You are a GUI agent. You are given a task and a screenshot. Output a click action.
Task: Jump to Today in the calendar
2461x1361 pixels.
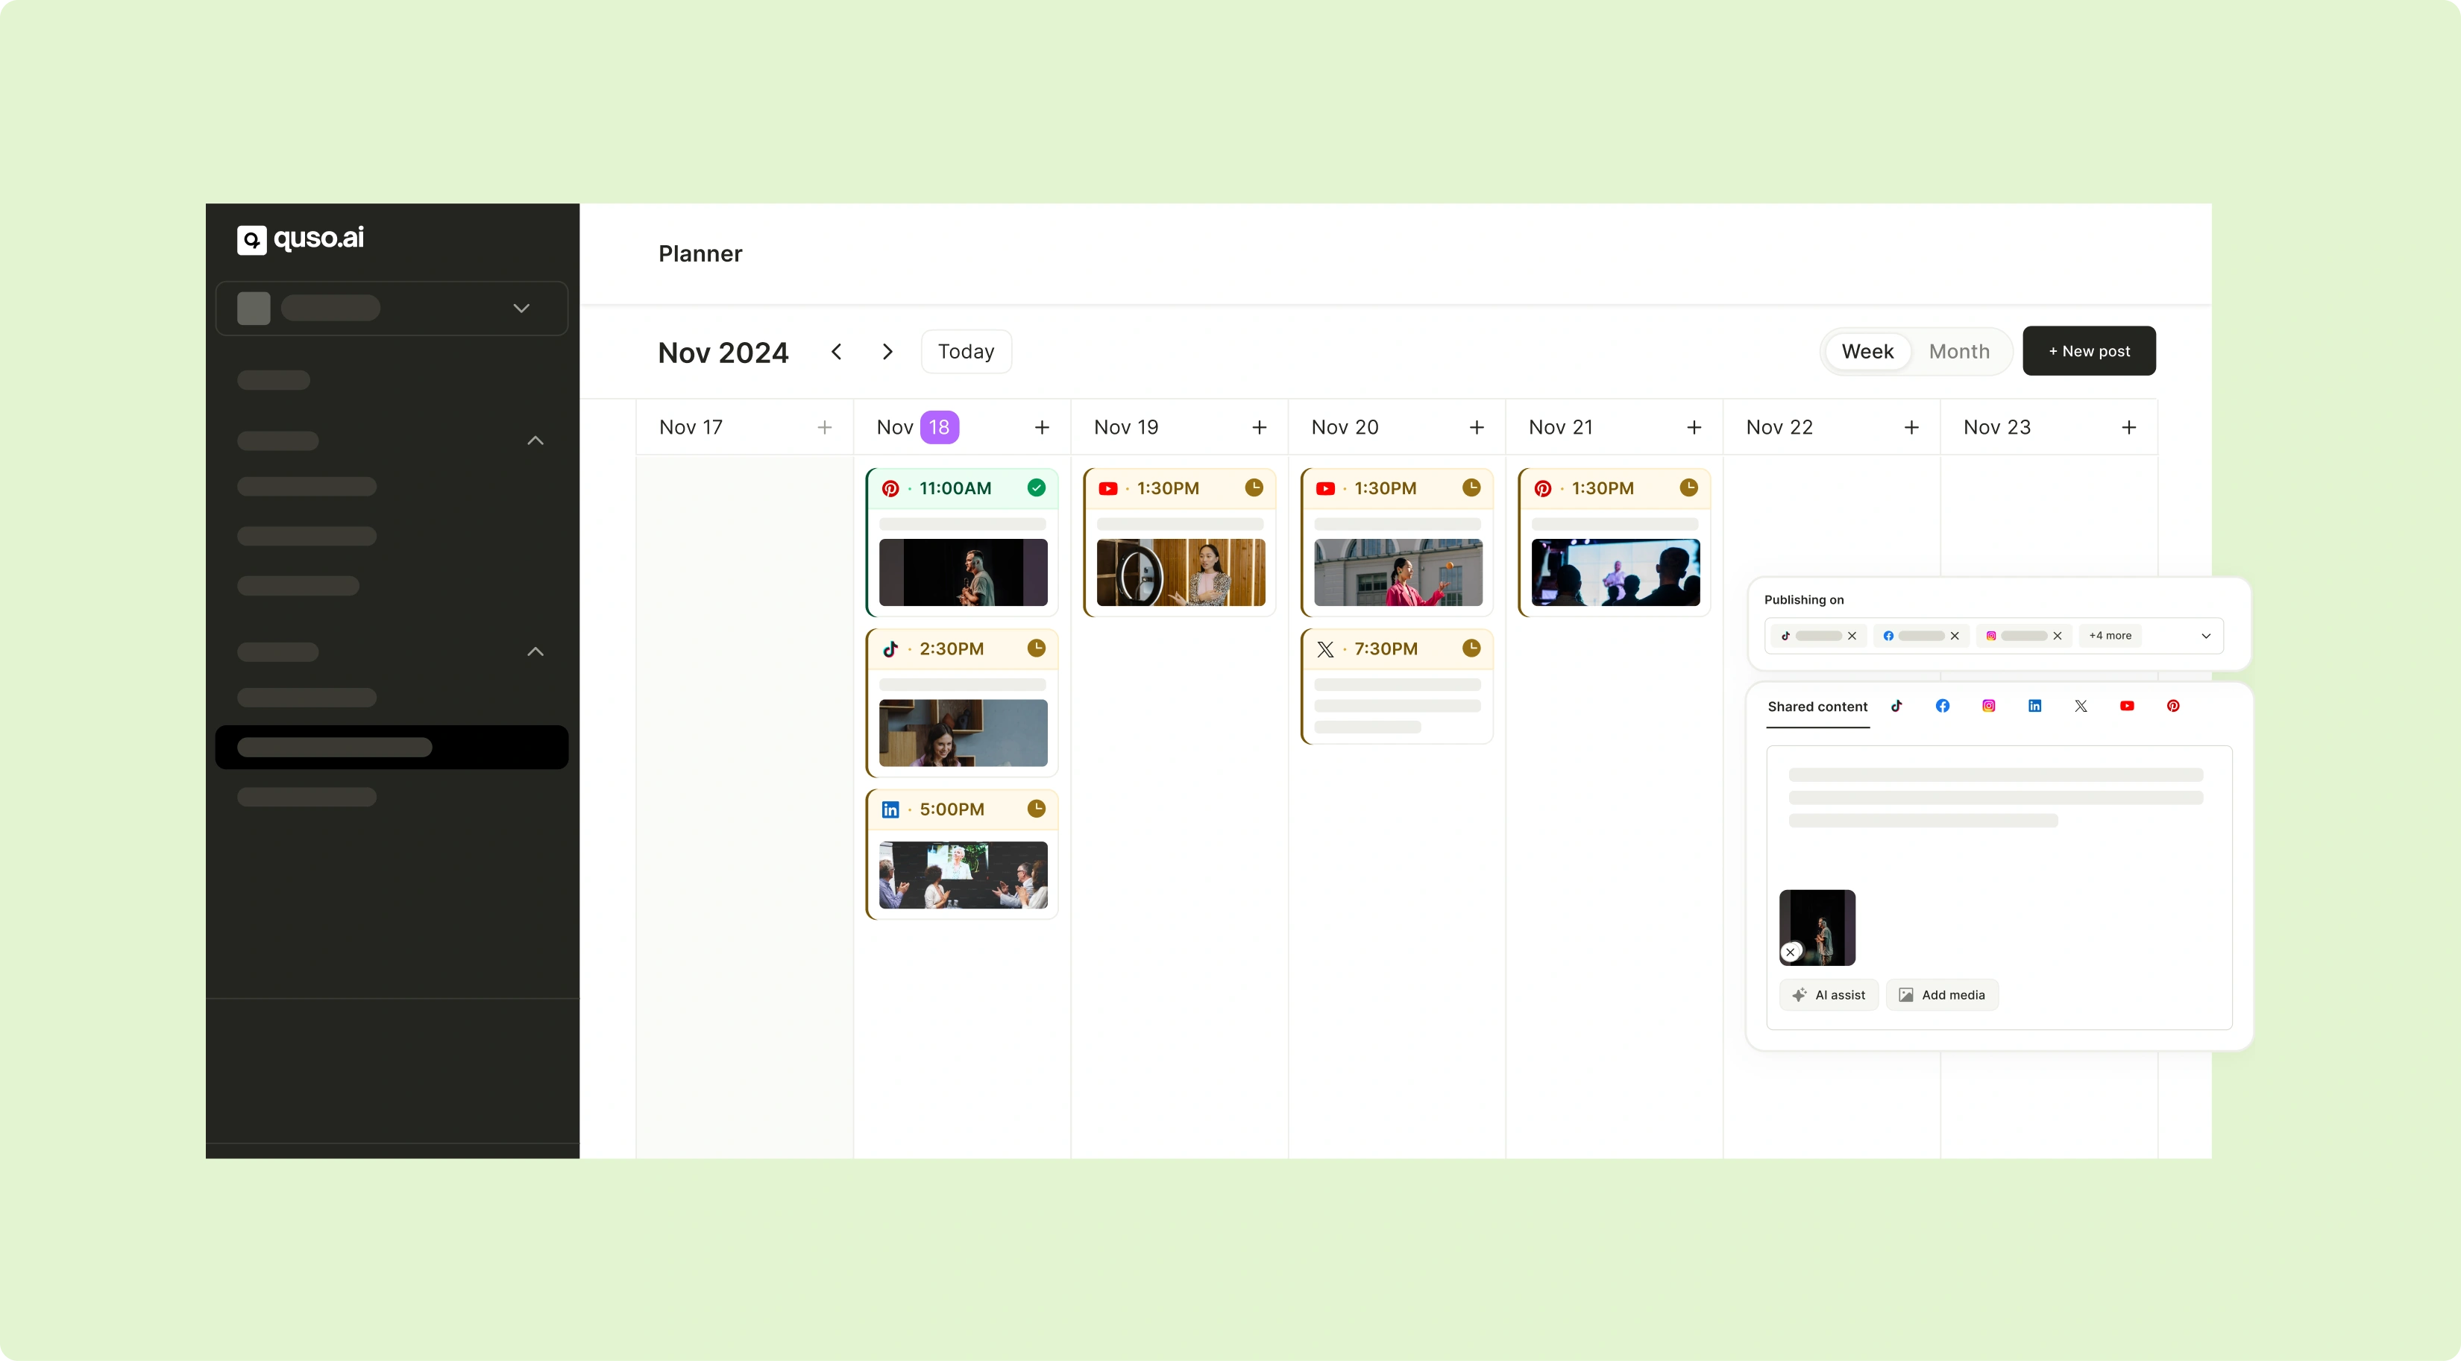coord(966,352)
